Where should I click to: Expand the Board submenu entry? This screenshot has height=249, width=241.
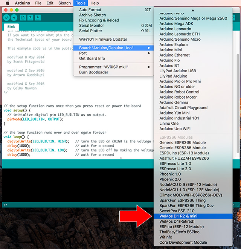click(113, 48)
